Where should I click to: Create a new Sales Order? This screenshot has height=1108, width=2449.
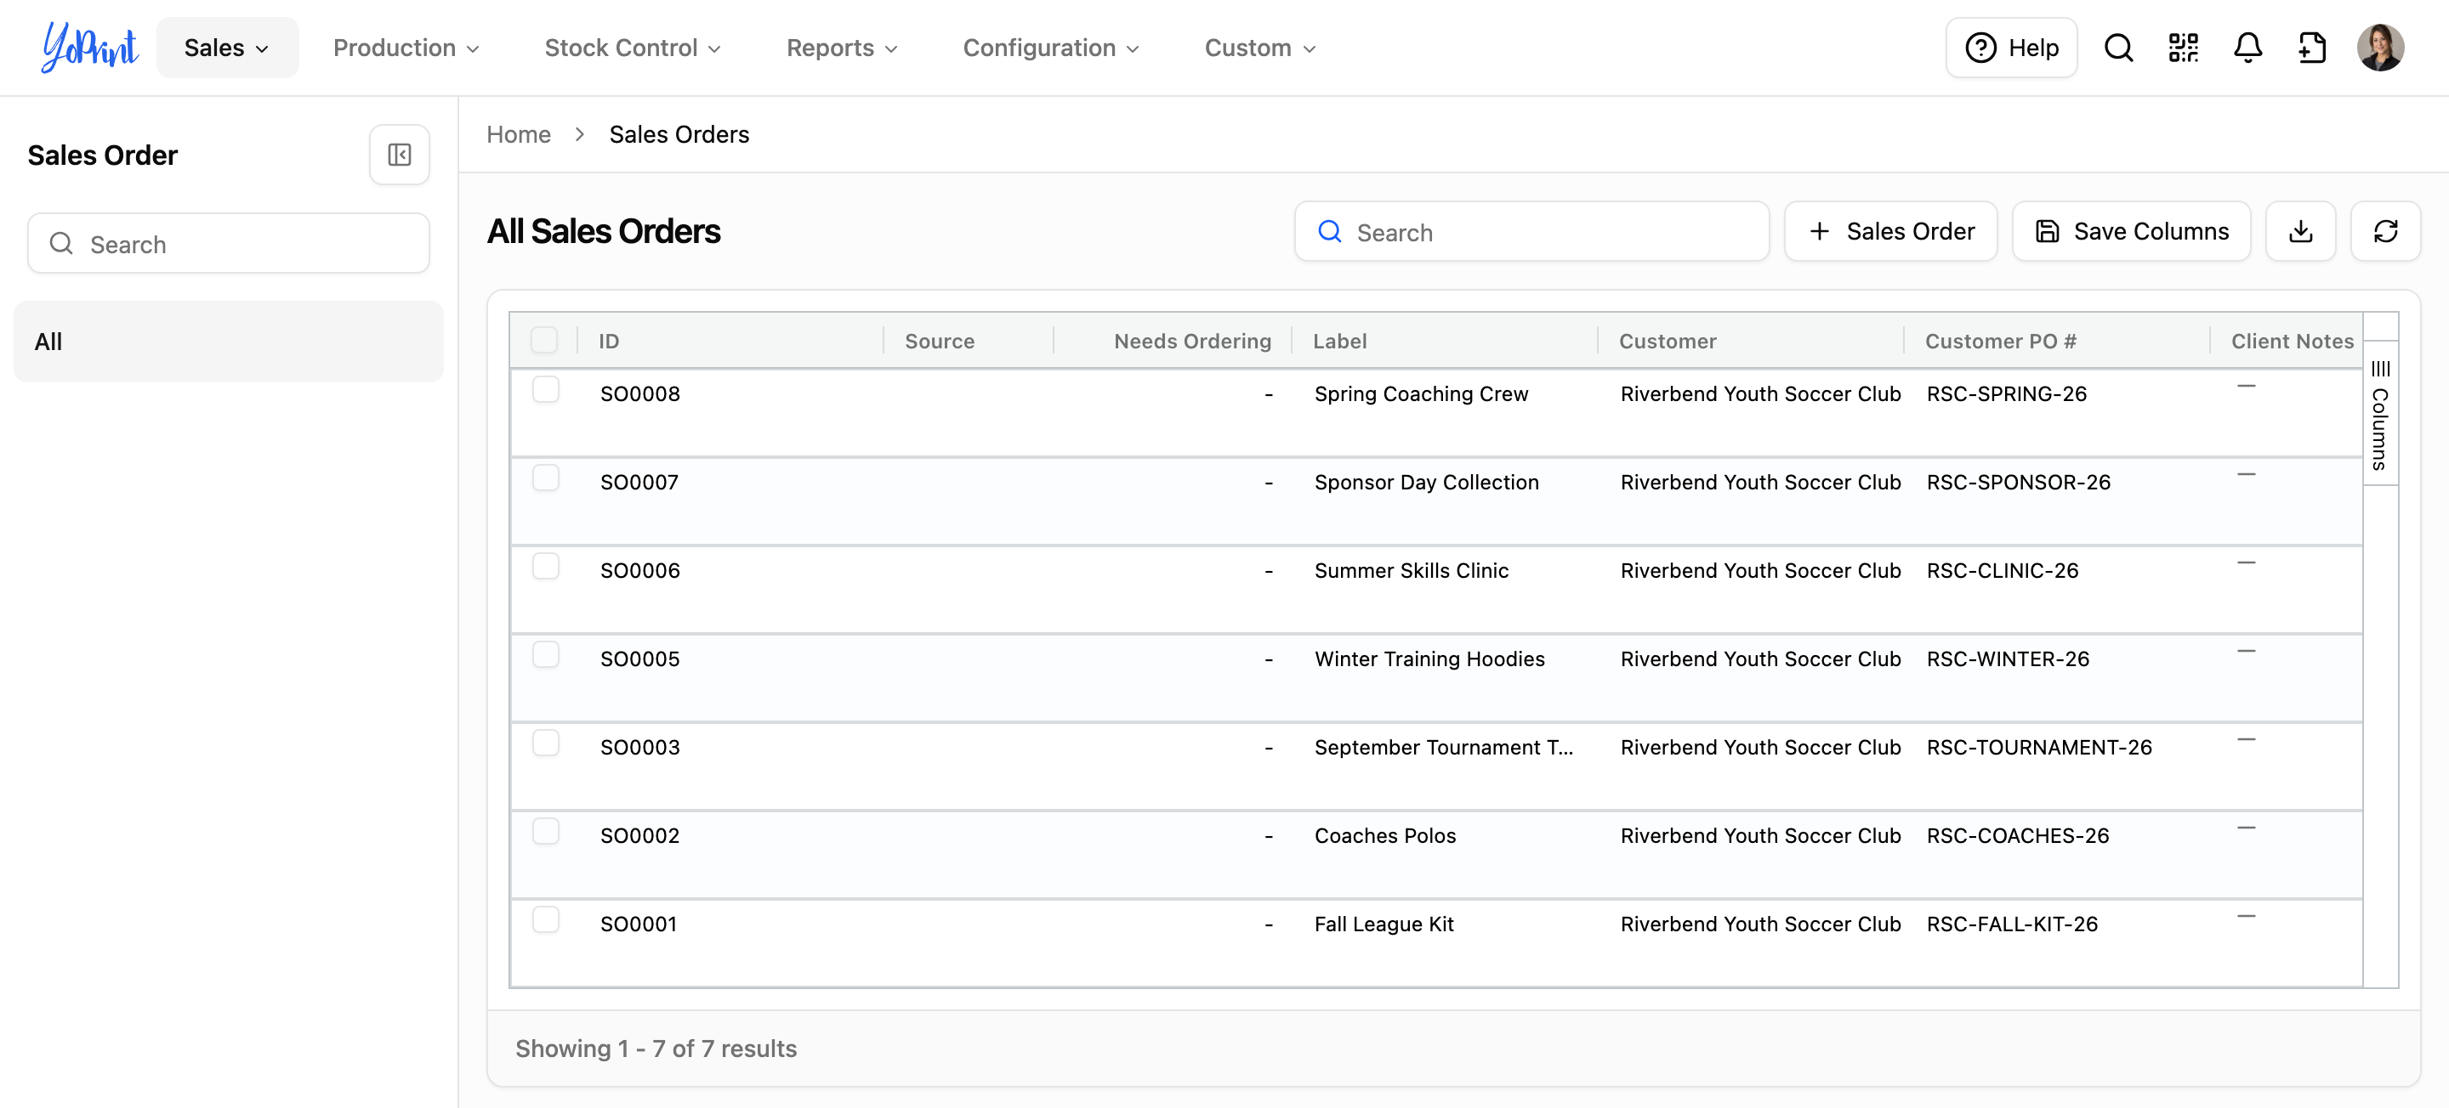click(x=1891, y=231)
